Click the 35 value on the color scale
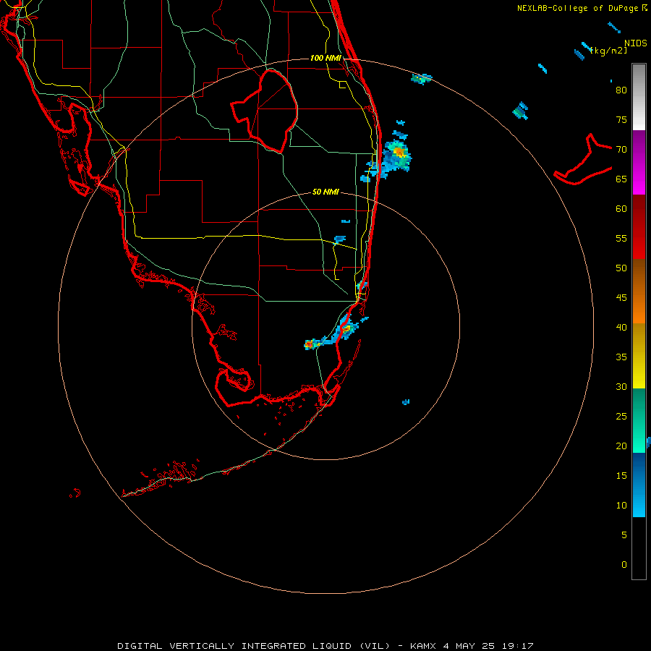The width and height of the screenshot is (651, 651). (x=621, y=357)
